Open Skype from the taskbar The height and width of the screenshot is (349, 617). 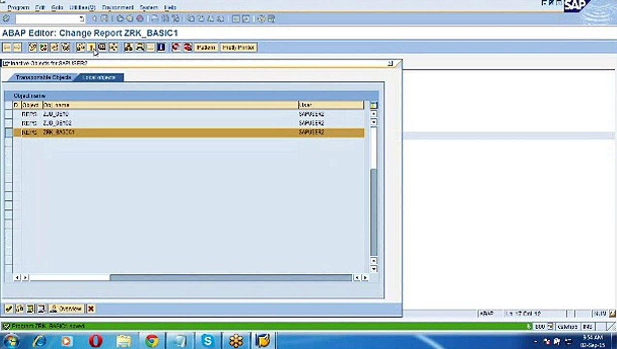click(x=208, y=341)
